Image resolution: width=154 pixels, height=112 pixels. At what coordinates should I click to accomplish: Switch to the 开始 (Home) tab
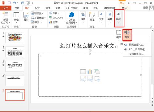pos(17,8)
